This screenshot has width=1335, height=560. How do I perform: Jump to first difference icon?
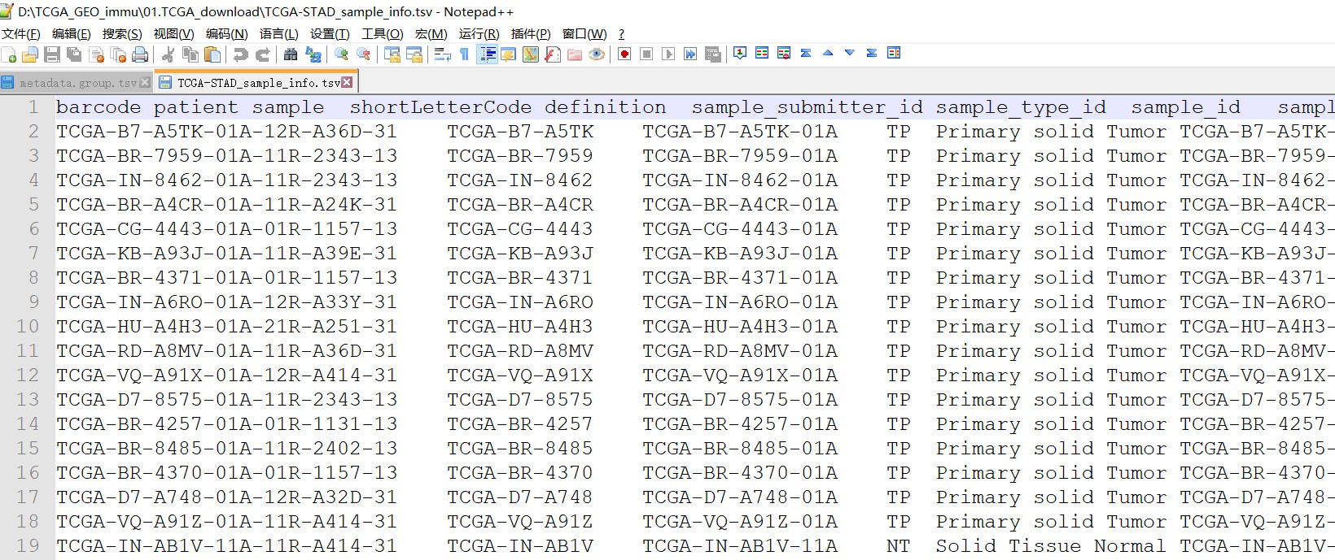(806, 53)
